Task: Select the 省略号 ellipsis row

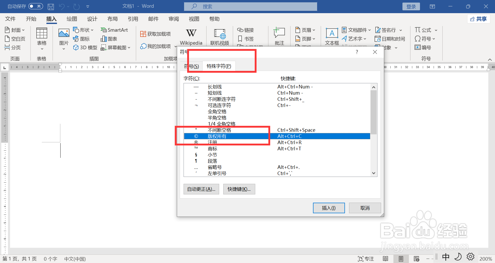Action: (277, 167)
